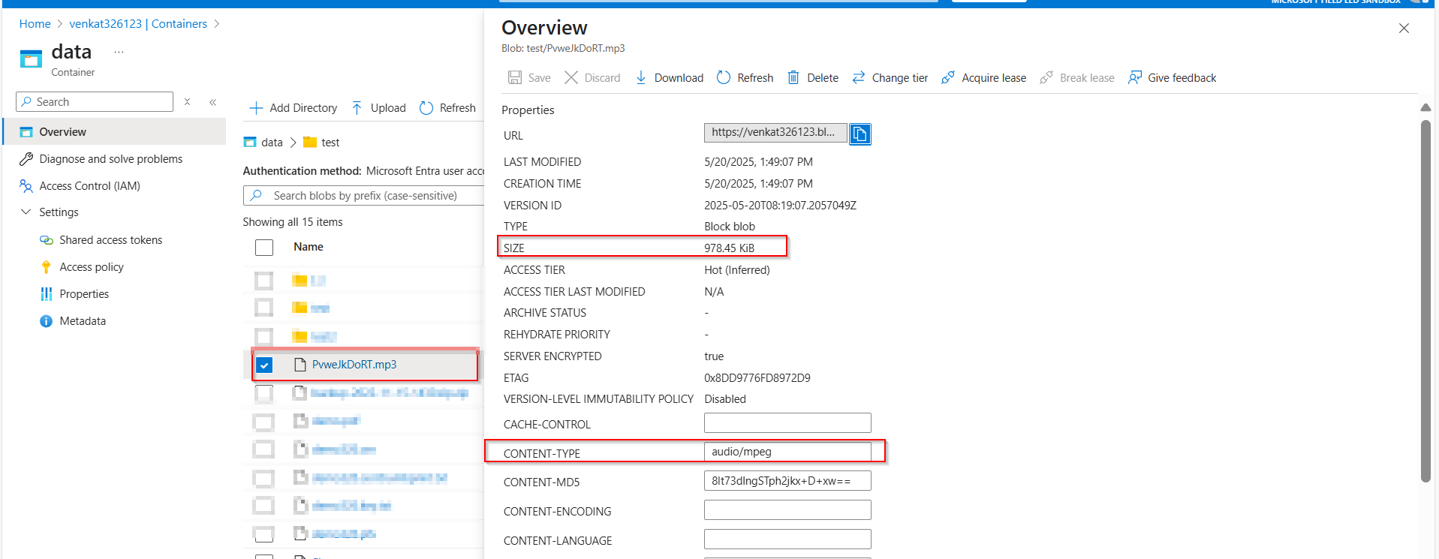
Task: Click the Break lease icon
Action: coord(1046,77)
